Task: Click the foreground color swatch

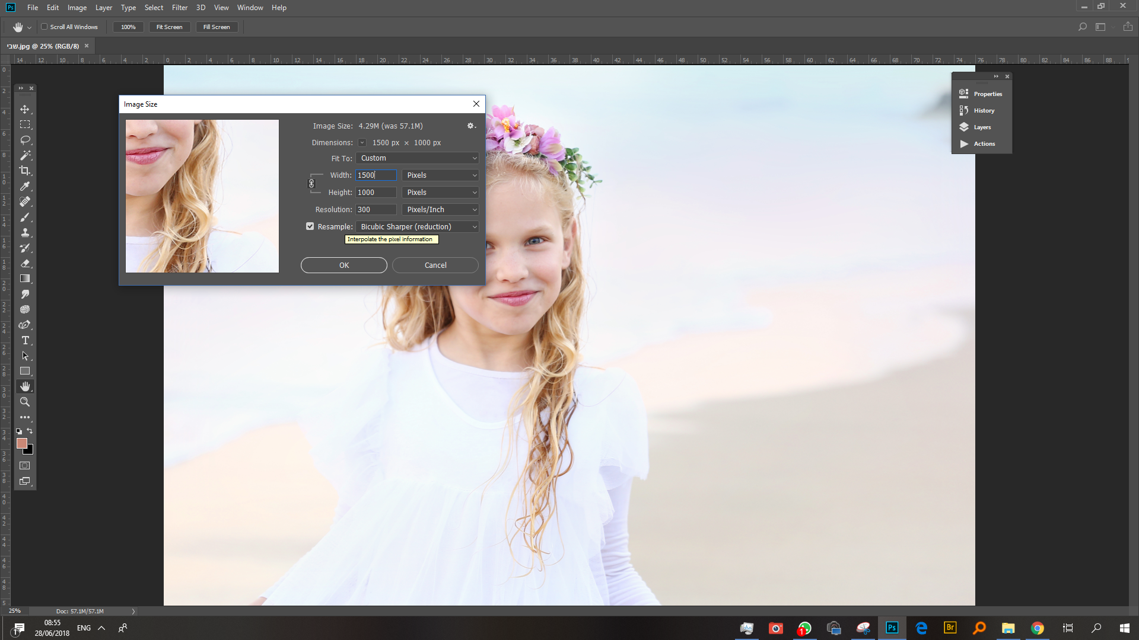Action: [x=22, y=443]
